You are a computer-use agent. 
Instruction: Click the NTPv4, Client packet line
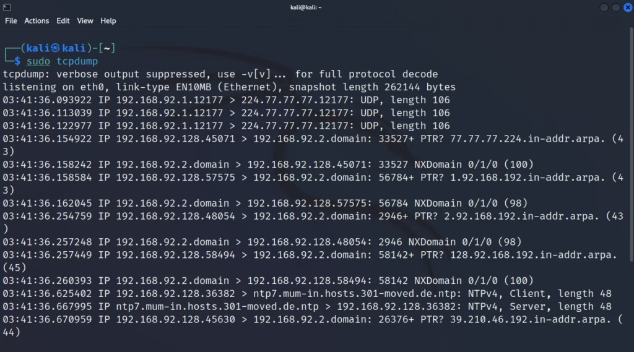point(307,293)
